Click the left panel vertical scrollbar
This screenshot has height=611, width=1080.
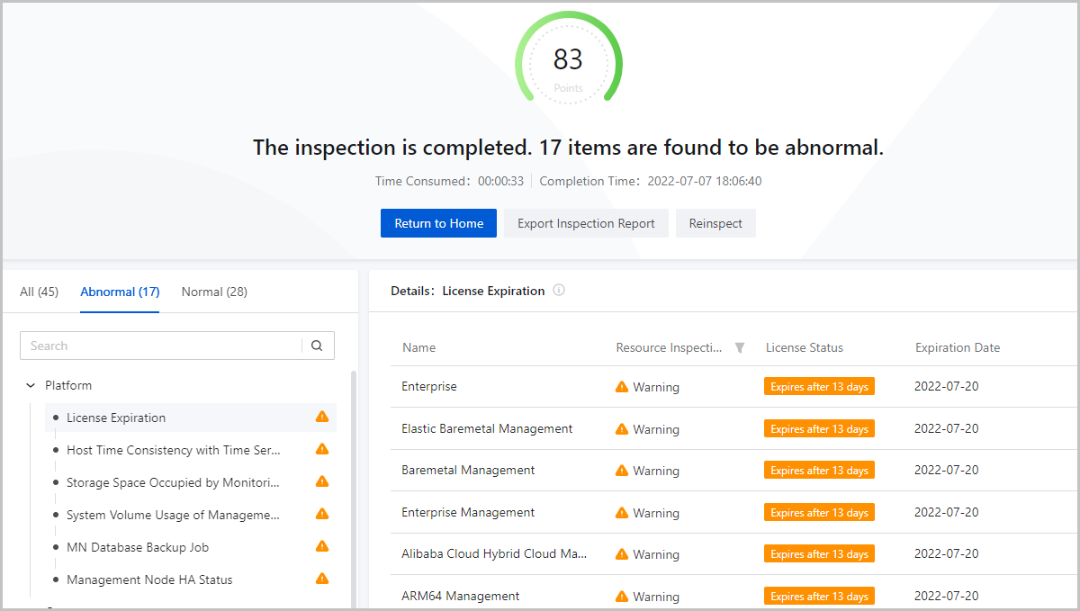[x=353, y=486]
